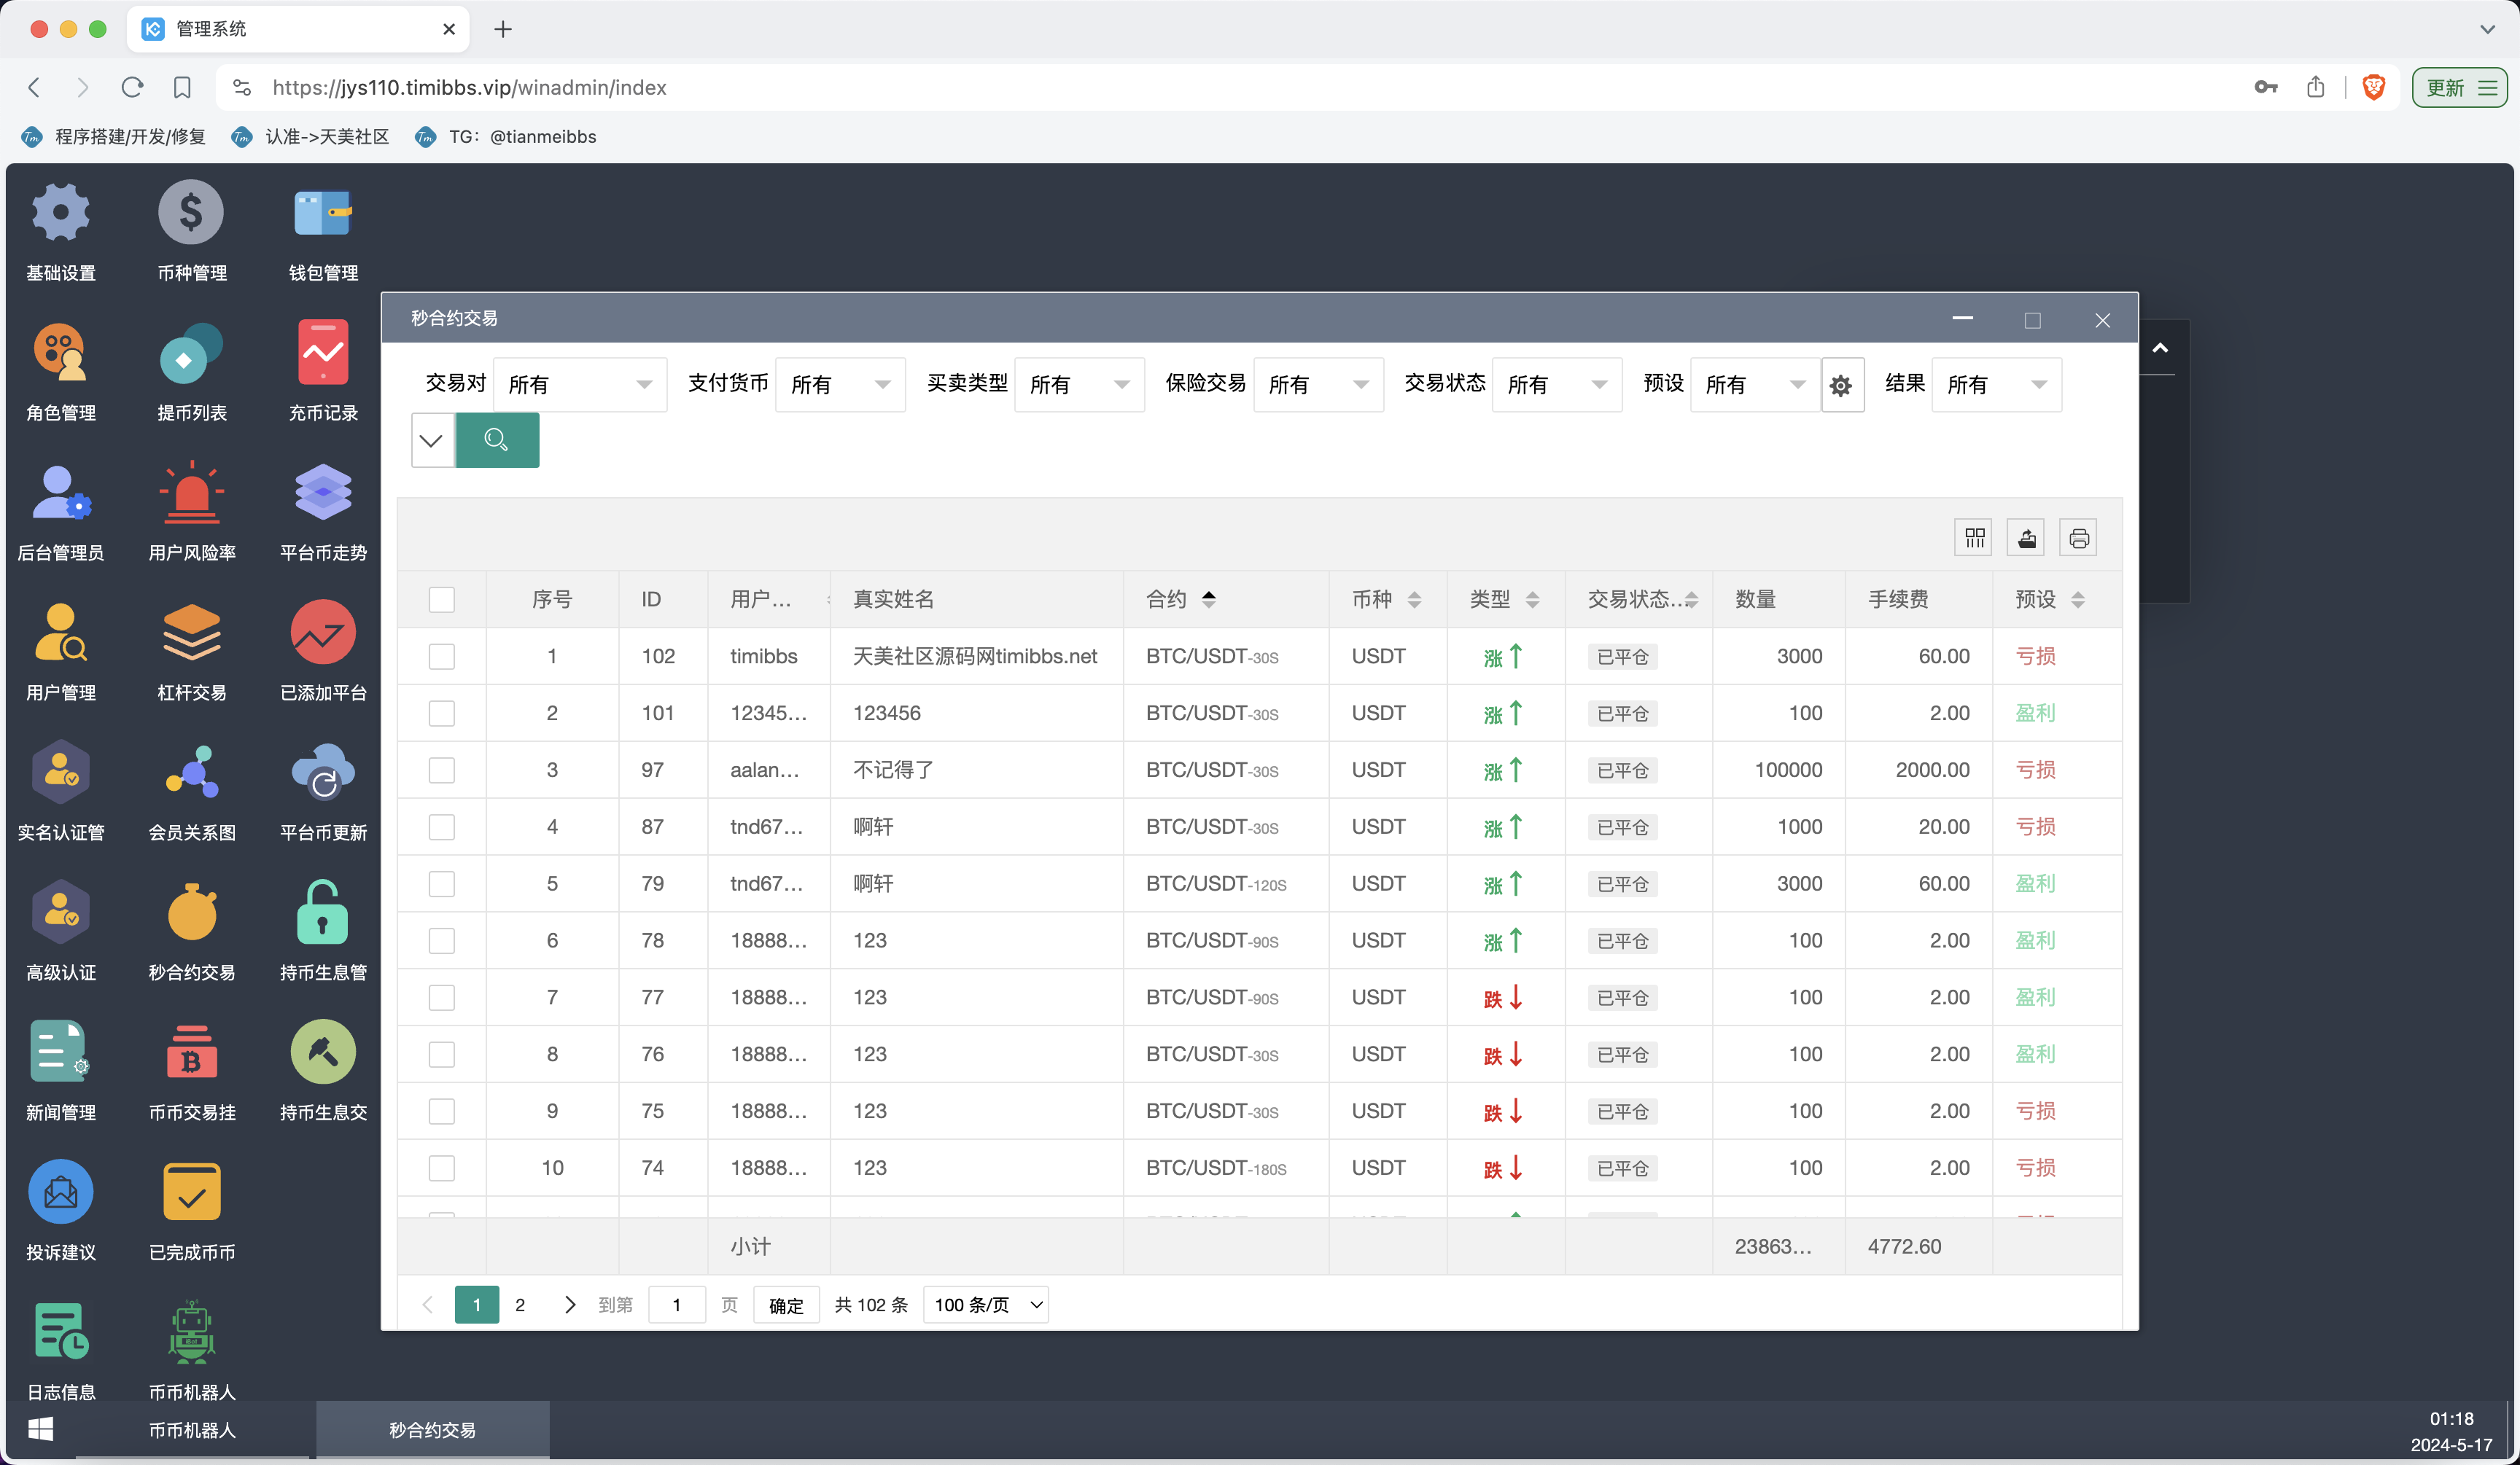The width and height of the screenshot is (2520, 1465).
Task: Click the page number input field
Action: coord(677,1304)
